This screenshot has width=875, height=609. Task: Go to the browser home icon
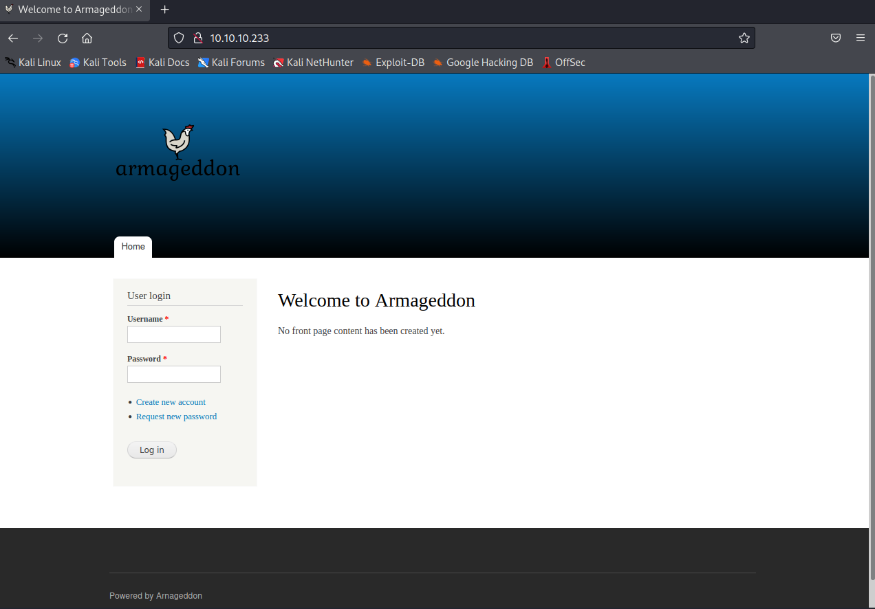coord(87,38)
